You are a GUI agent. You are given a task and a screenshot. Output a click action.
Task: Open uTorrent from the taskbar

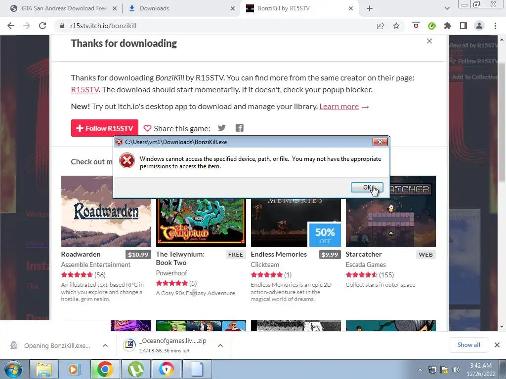click(135, 369)
